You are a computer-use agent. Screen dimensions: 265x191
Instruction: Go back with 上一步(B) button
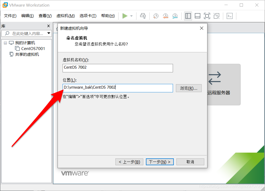(x=129, y=162)
